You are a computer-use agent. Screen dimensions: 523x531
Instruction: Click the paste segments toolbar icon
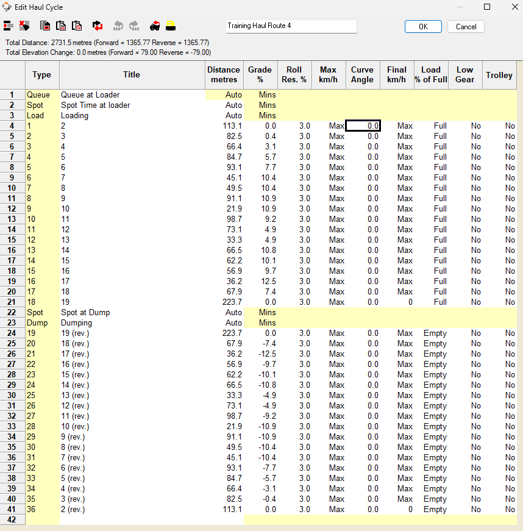click(76, 26)
